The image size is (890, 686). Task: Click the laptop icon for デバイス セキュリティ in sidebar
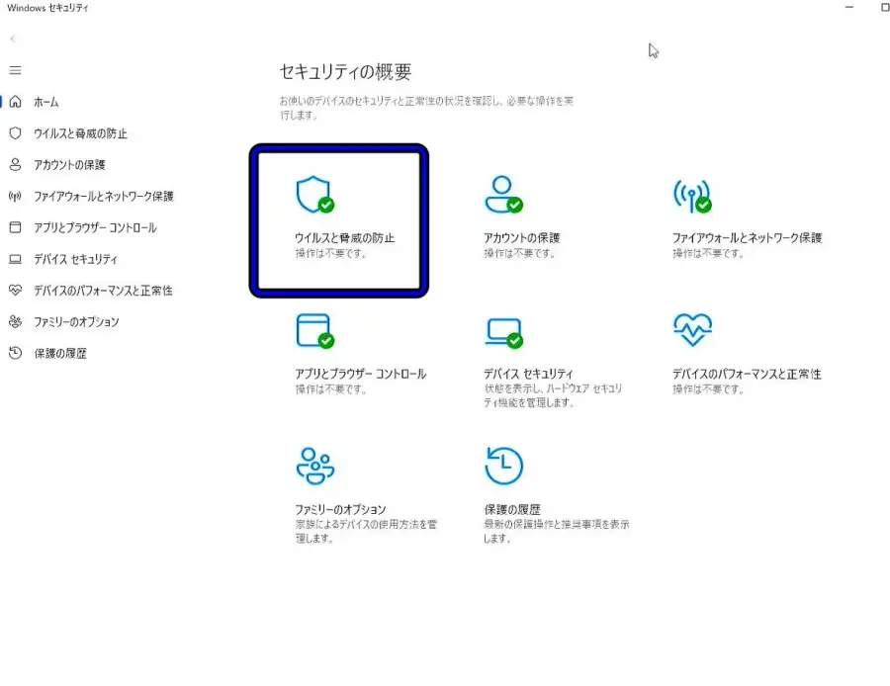pyautogui.click(x=15, y=259)
